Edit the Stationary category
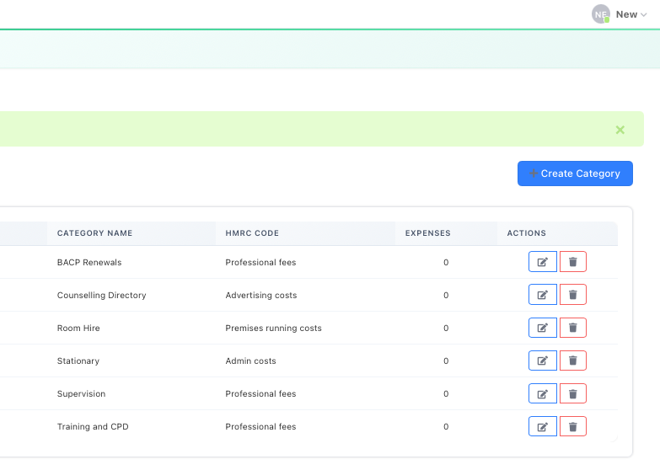This screenshot has width=660, height=470. [542, 361]
